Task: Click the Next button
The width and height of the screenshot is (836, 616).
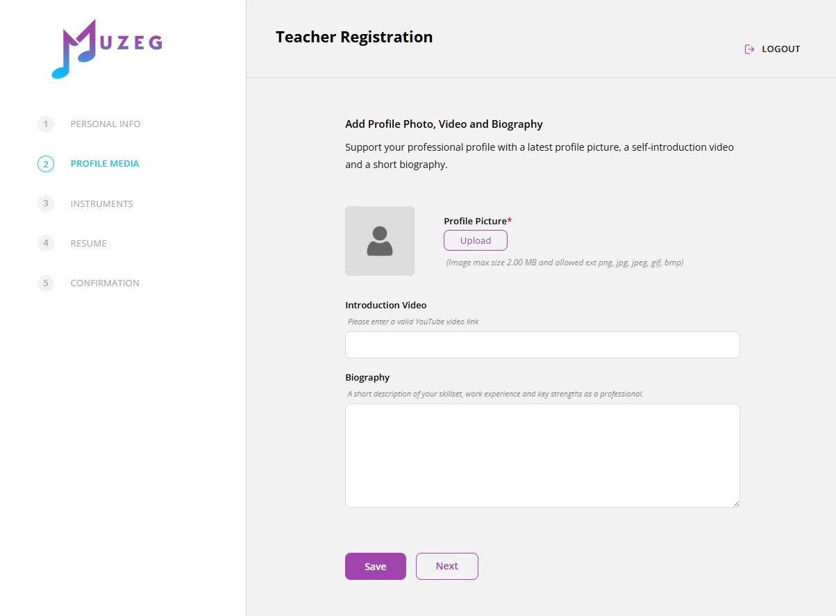Action: [x=447, y=566]
